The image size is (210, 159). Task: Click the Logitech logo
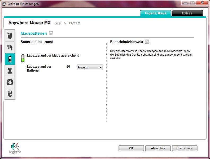pyautogui.click(x=15, y=148)
